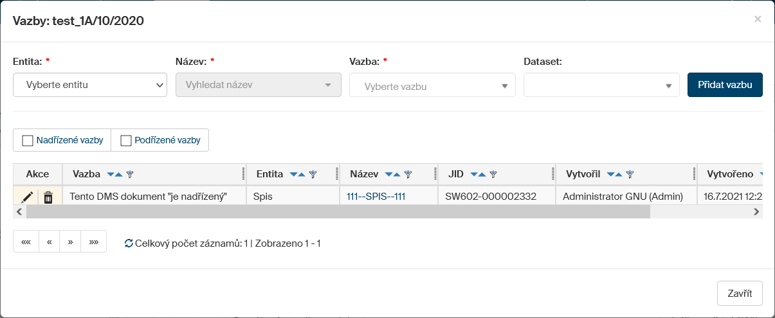The image size is (775, 318).
Task: Click the filter icon in Entita column header
Action: [313, 174]
